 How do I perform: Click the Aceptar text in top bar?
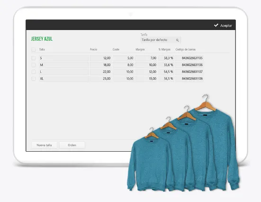tap(226, 26)
